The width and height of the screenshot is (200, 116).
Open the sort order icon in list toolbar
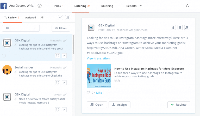(67, 18)
